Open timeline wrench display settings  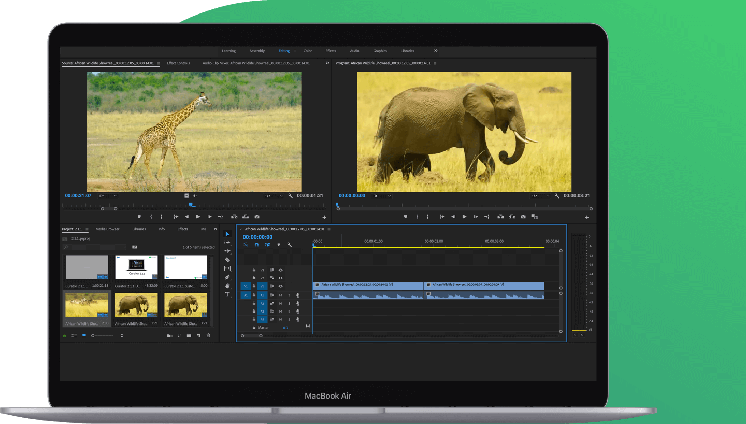point(289,245)
